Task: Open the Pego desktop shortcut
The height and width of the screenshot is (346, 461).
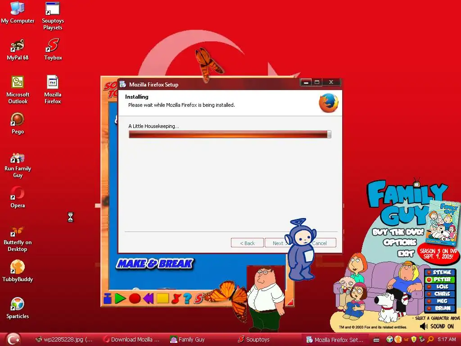Action: [18, 123]
